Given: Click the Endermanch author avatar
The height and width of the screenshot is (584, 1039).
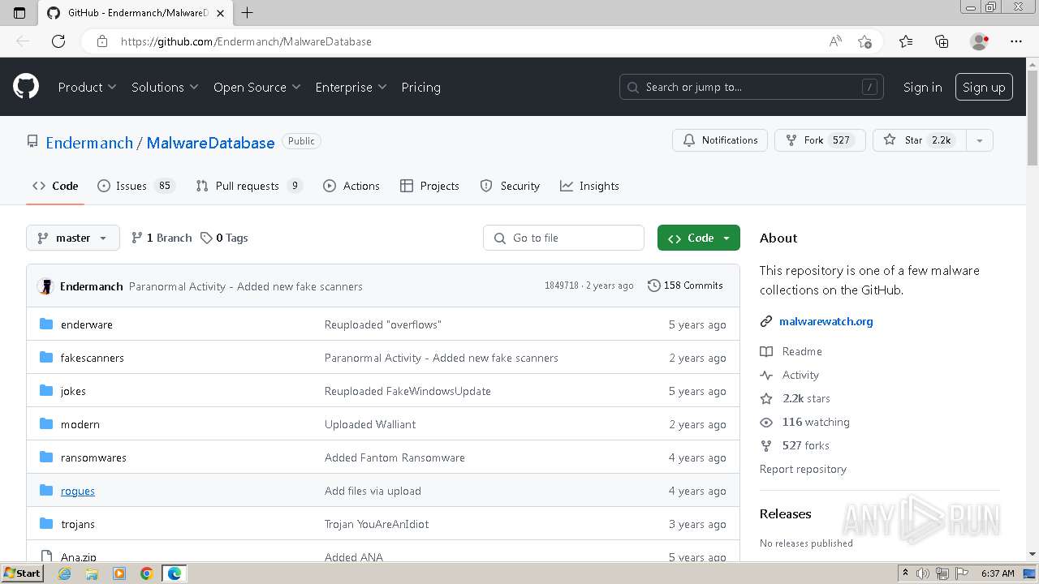Looking at the screenshot, I should tap(45, 286).
